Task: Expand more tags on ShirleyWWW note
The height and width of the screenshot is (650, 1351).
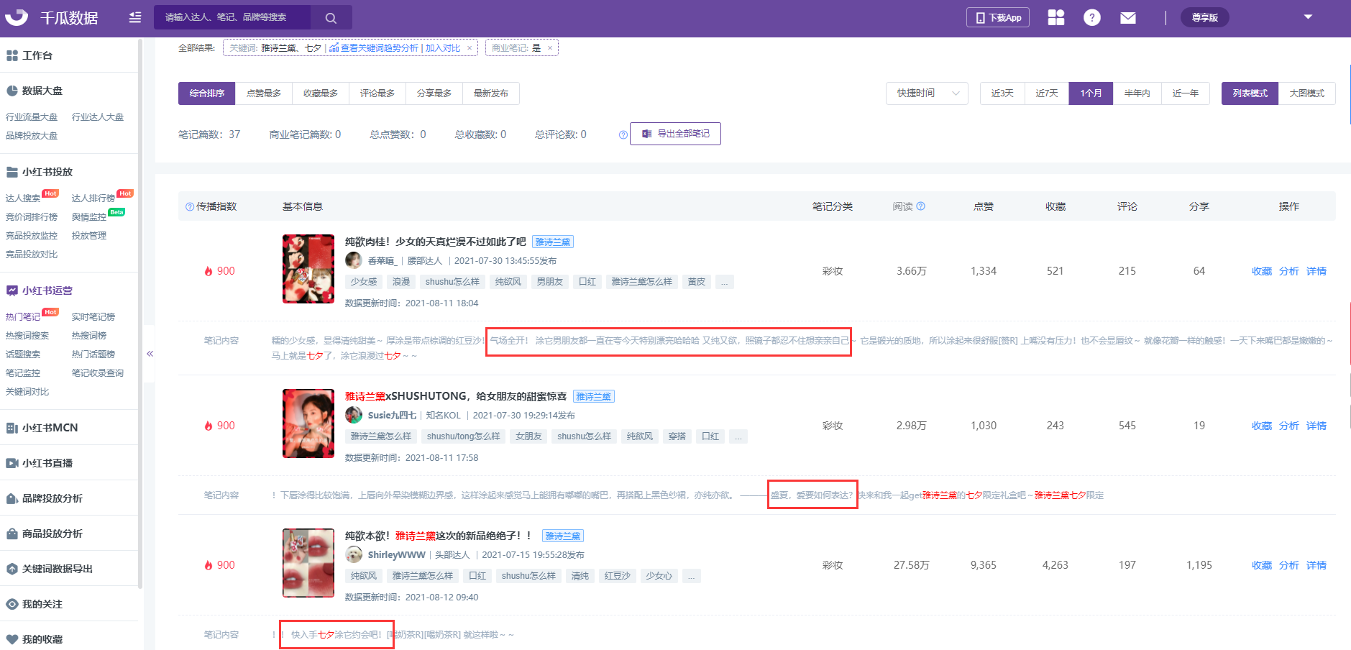Action: (x=692, y=576)
